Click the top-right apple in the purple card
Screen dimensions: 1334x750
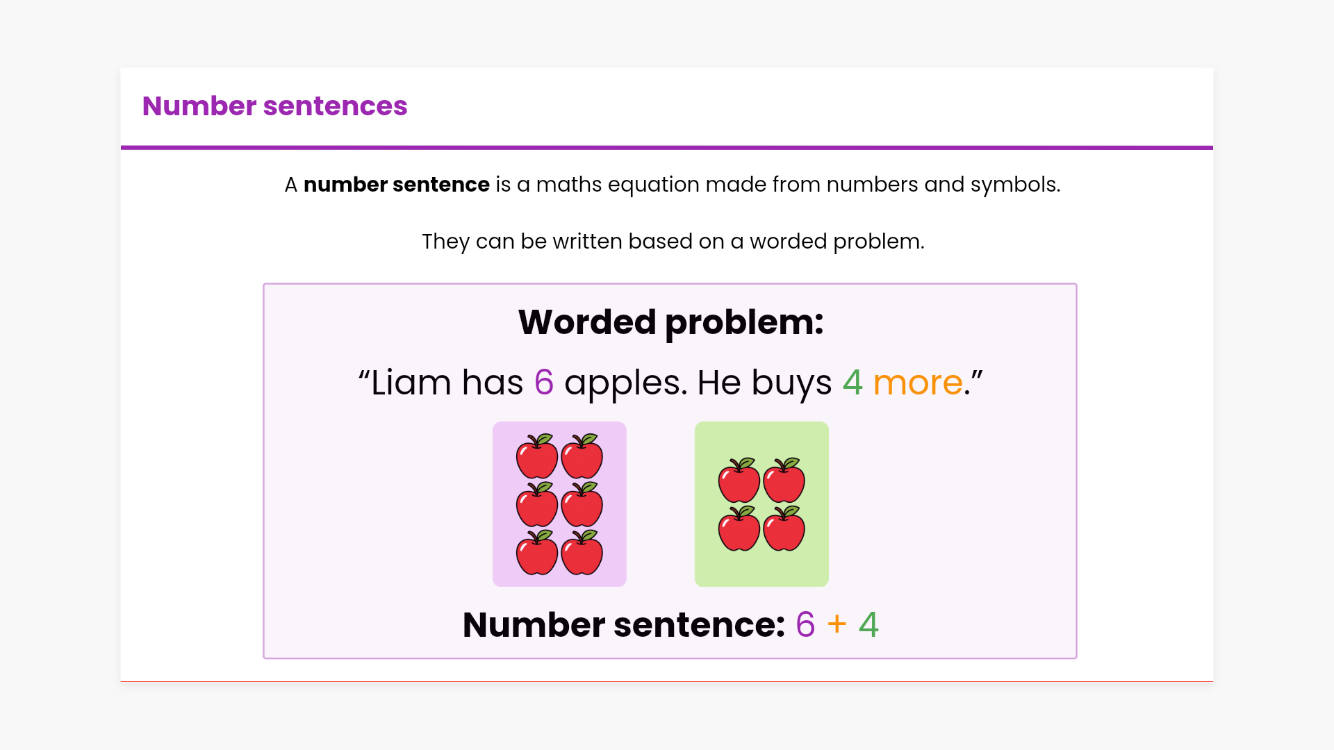(582, 457)
